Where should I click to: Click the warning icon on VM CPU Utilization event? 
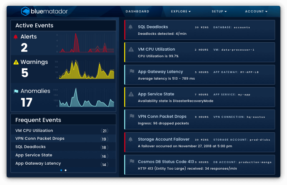[x=131, y=49]
